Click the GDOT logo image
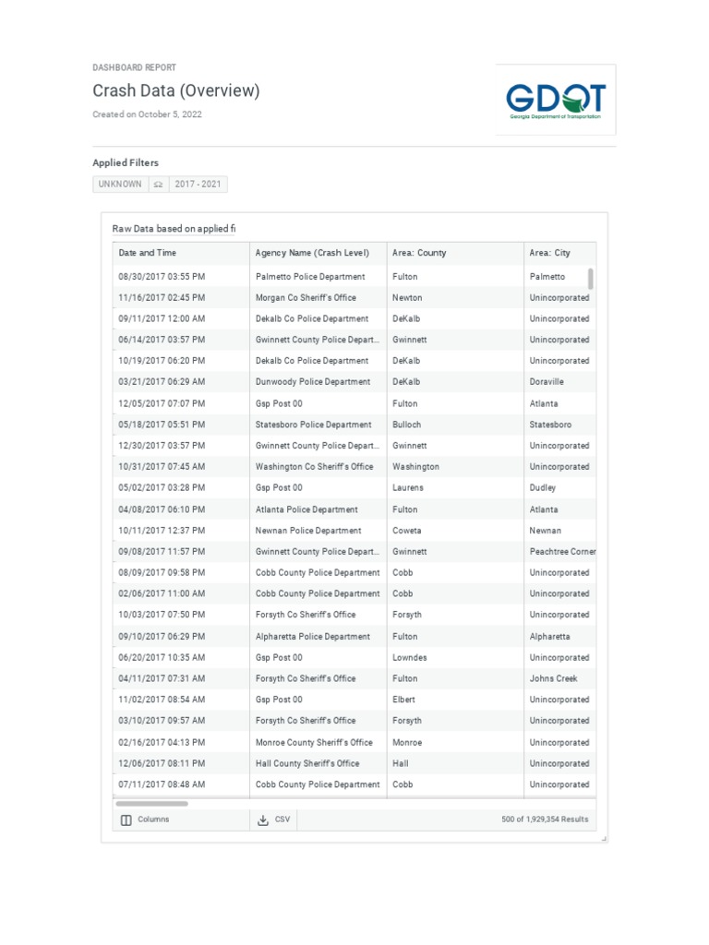Screen dimensions: 709x945 point(556,101)
